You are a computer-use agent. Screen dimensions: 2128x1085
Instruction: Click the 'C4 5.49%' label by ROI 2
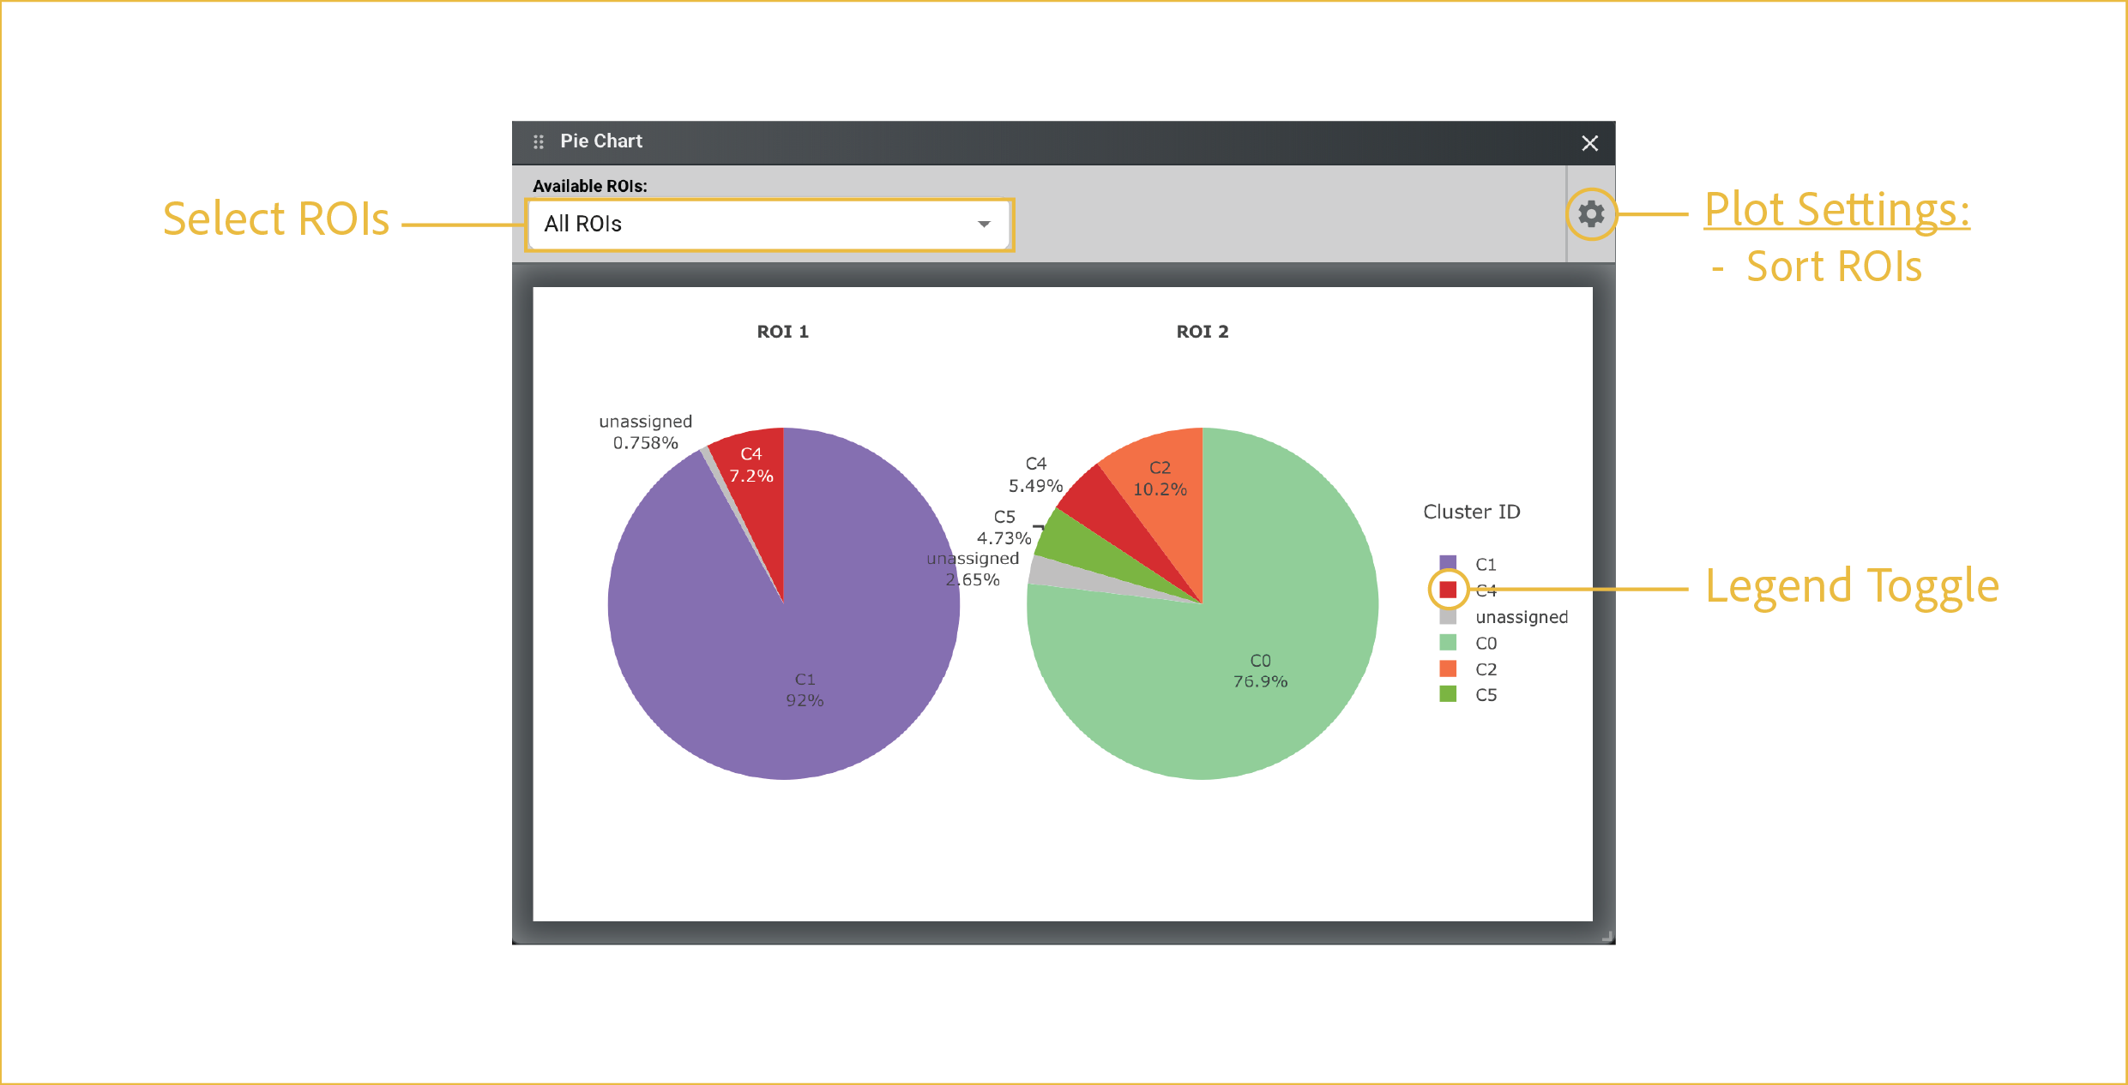point(1035,475)
